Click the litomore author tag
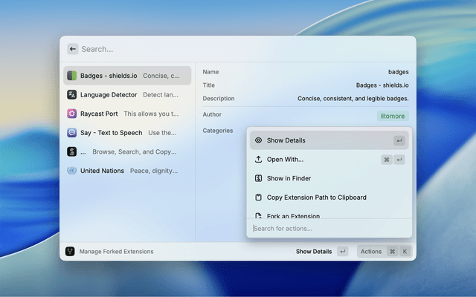The image size is (476, 297). 393,116
